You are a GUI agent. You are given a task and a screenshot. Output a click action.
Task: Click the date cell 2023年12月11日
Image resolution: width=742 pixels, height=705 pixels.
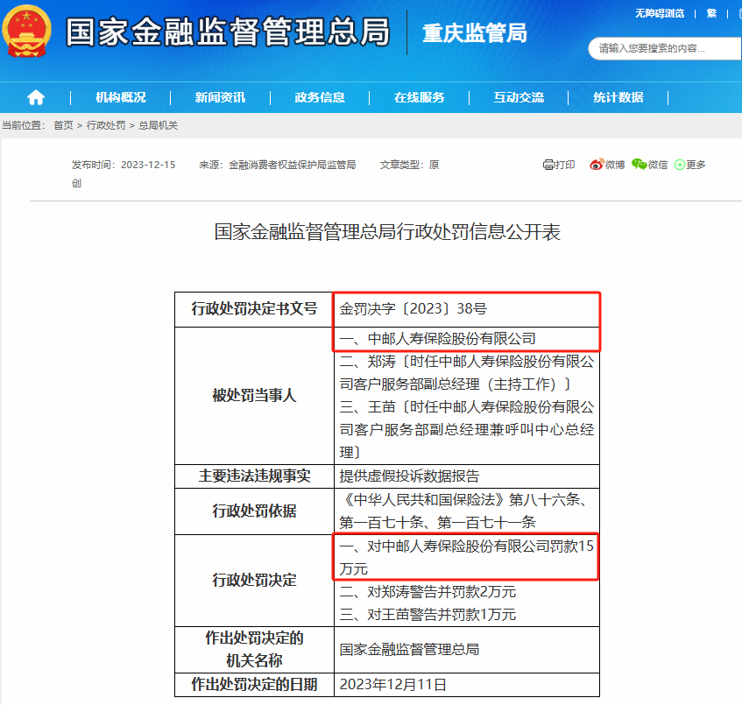(x=393, y=684)
